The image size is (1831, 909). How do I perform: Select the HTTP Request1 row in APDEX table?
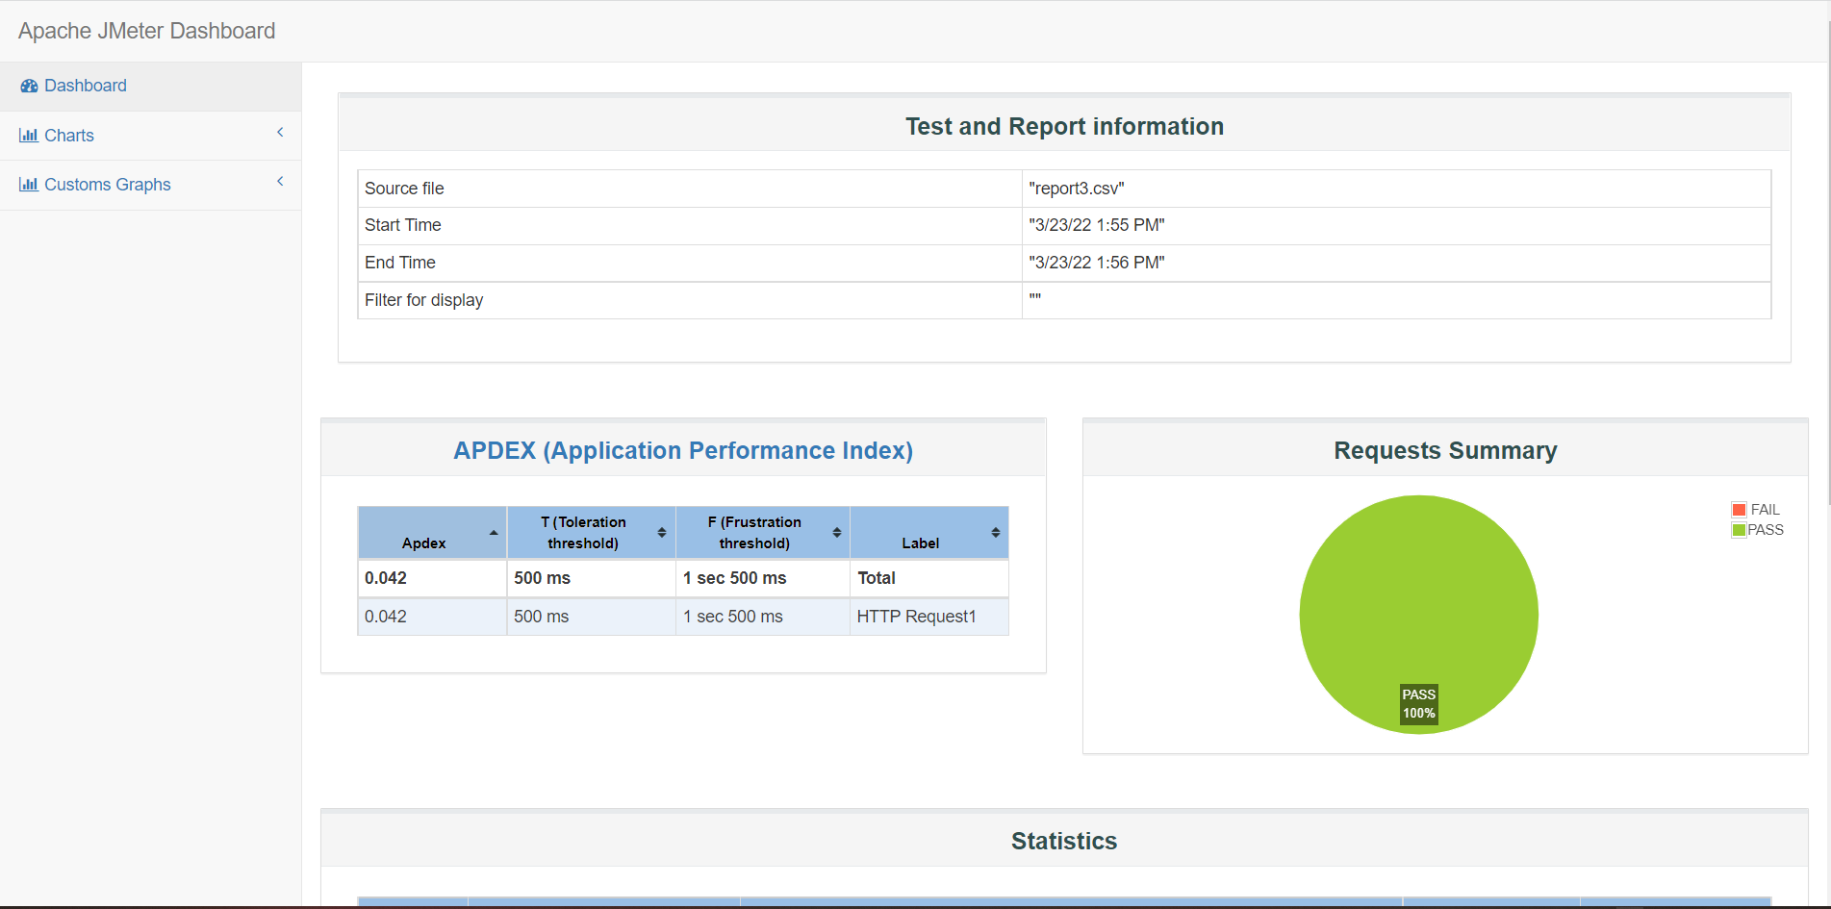[x=917, y=616]
